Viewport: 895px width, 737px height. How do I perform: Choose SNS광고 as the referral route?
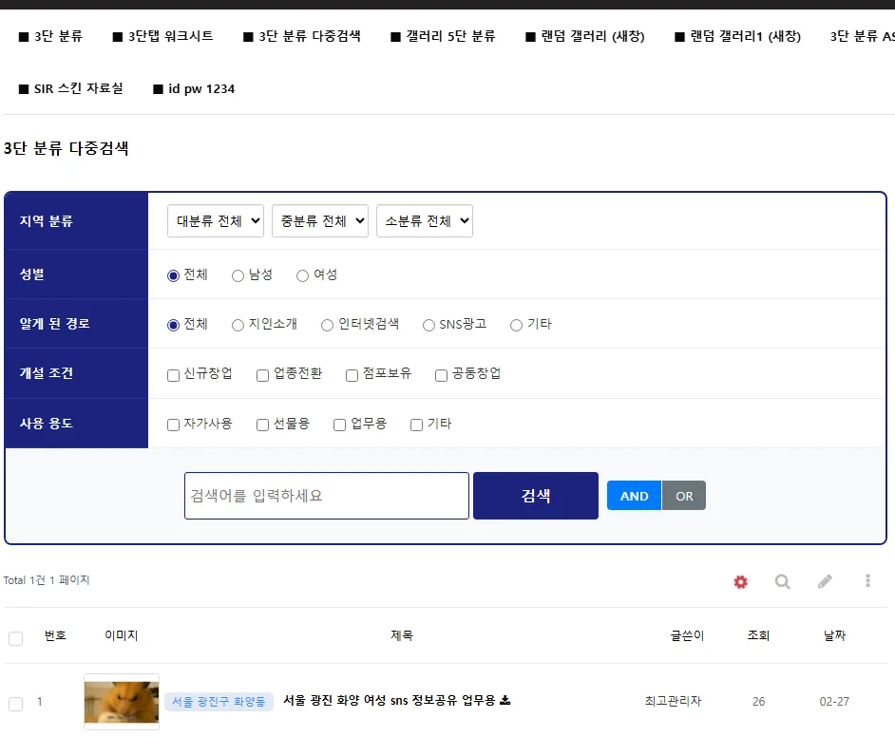428,325
